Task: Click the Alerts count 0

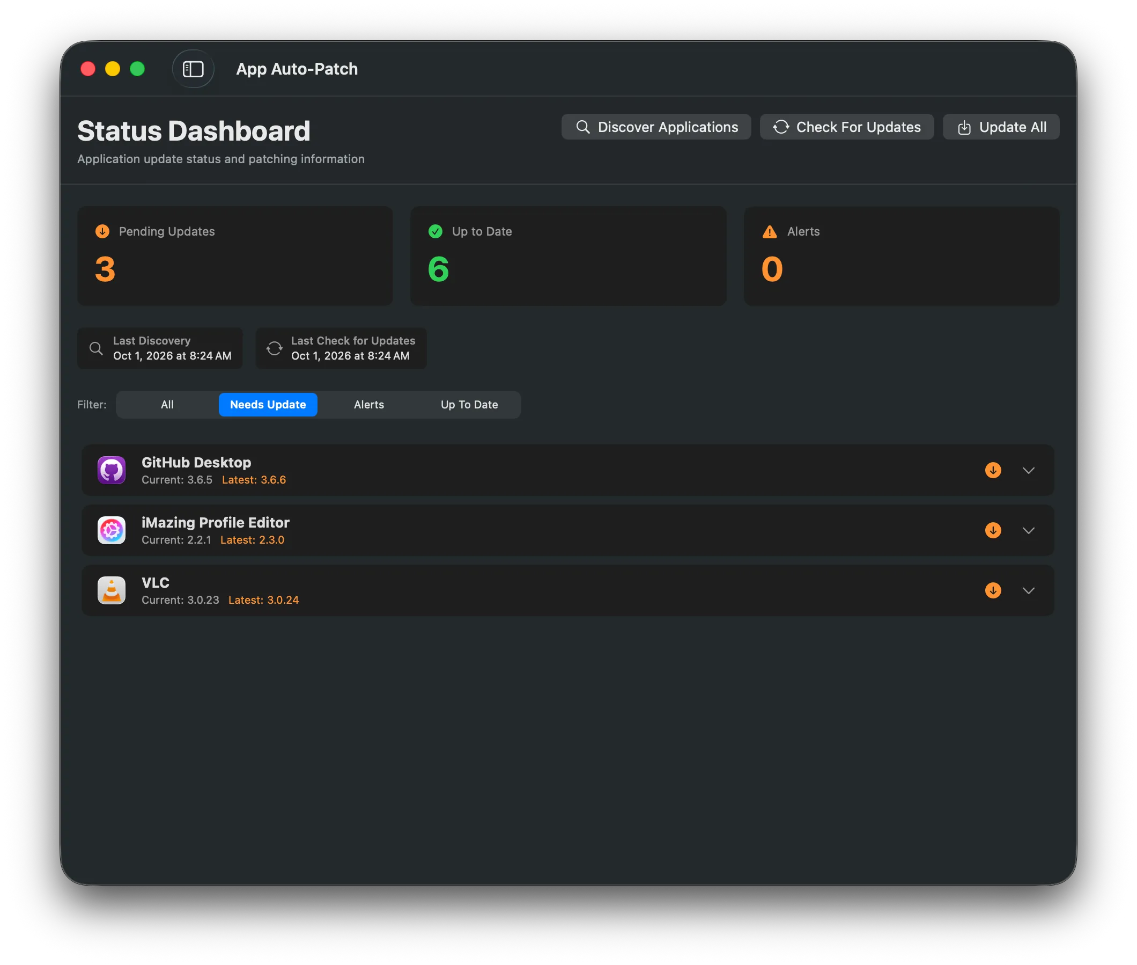Action: (772, 269)
